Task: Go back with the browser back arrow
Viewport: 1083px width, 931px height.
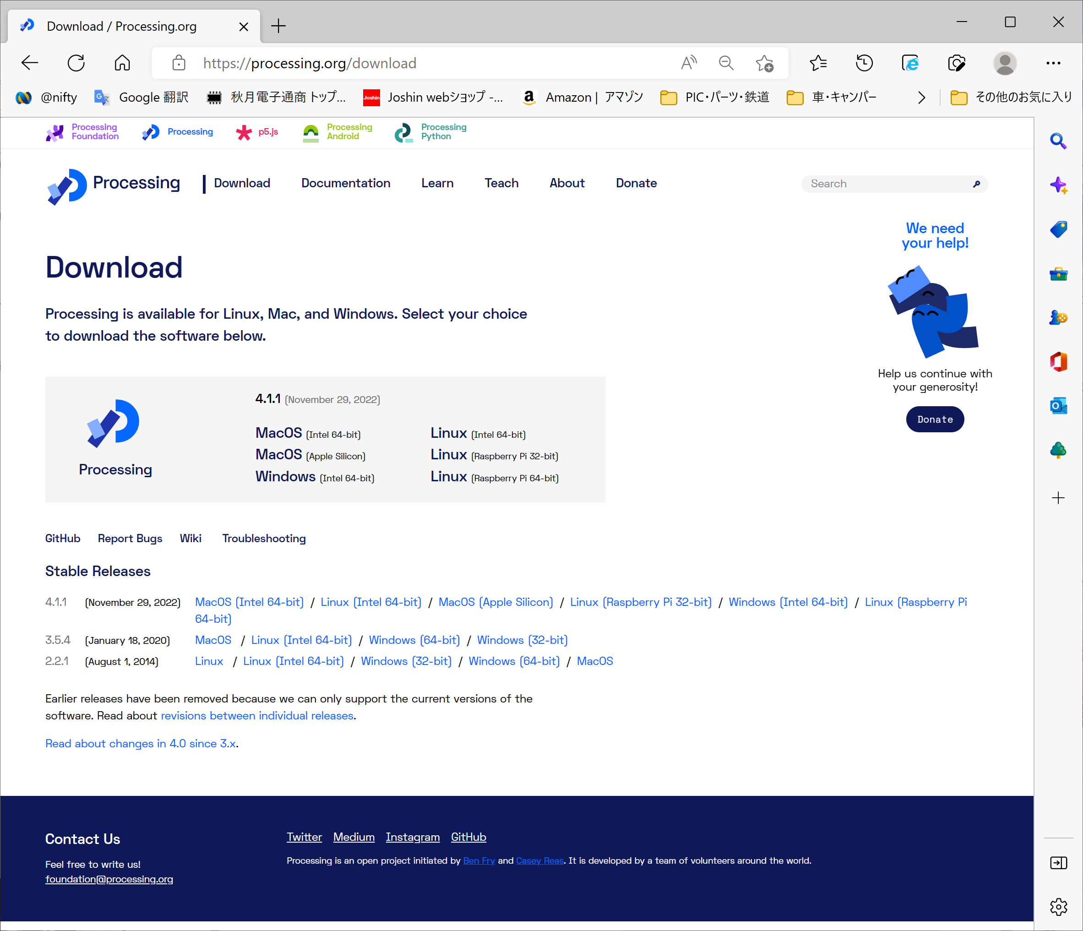Action: coord(30,63)
